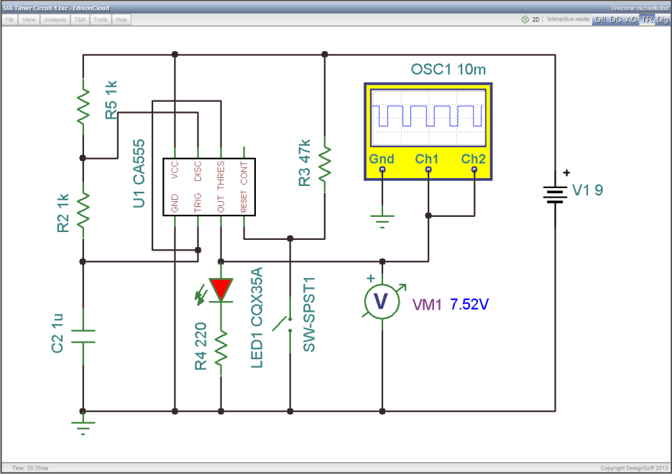Click oscilloscope Ch2 terminal
672x474 pixels.
(x=474, y=169)
